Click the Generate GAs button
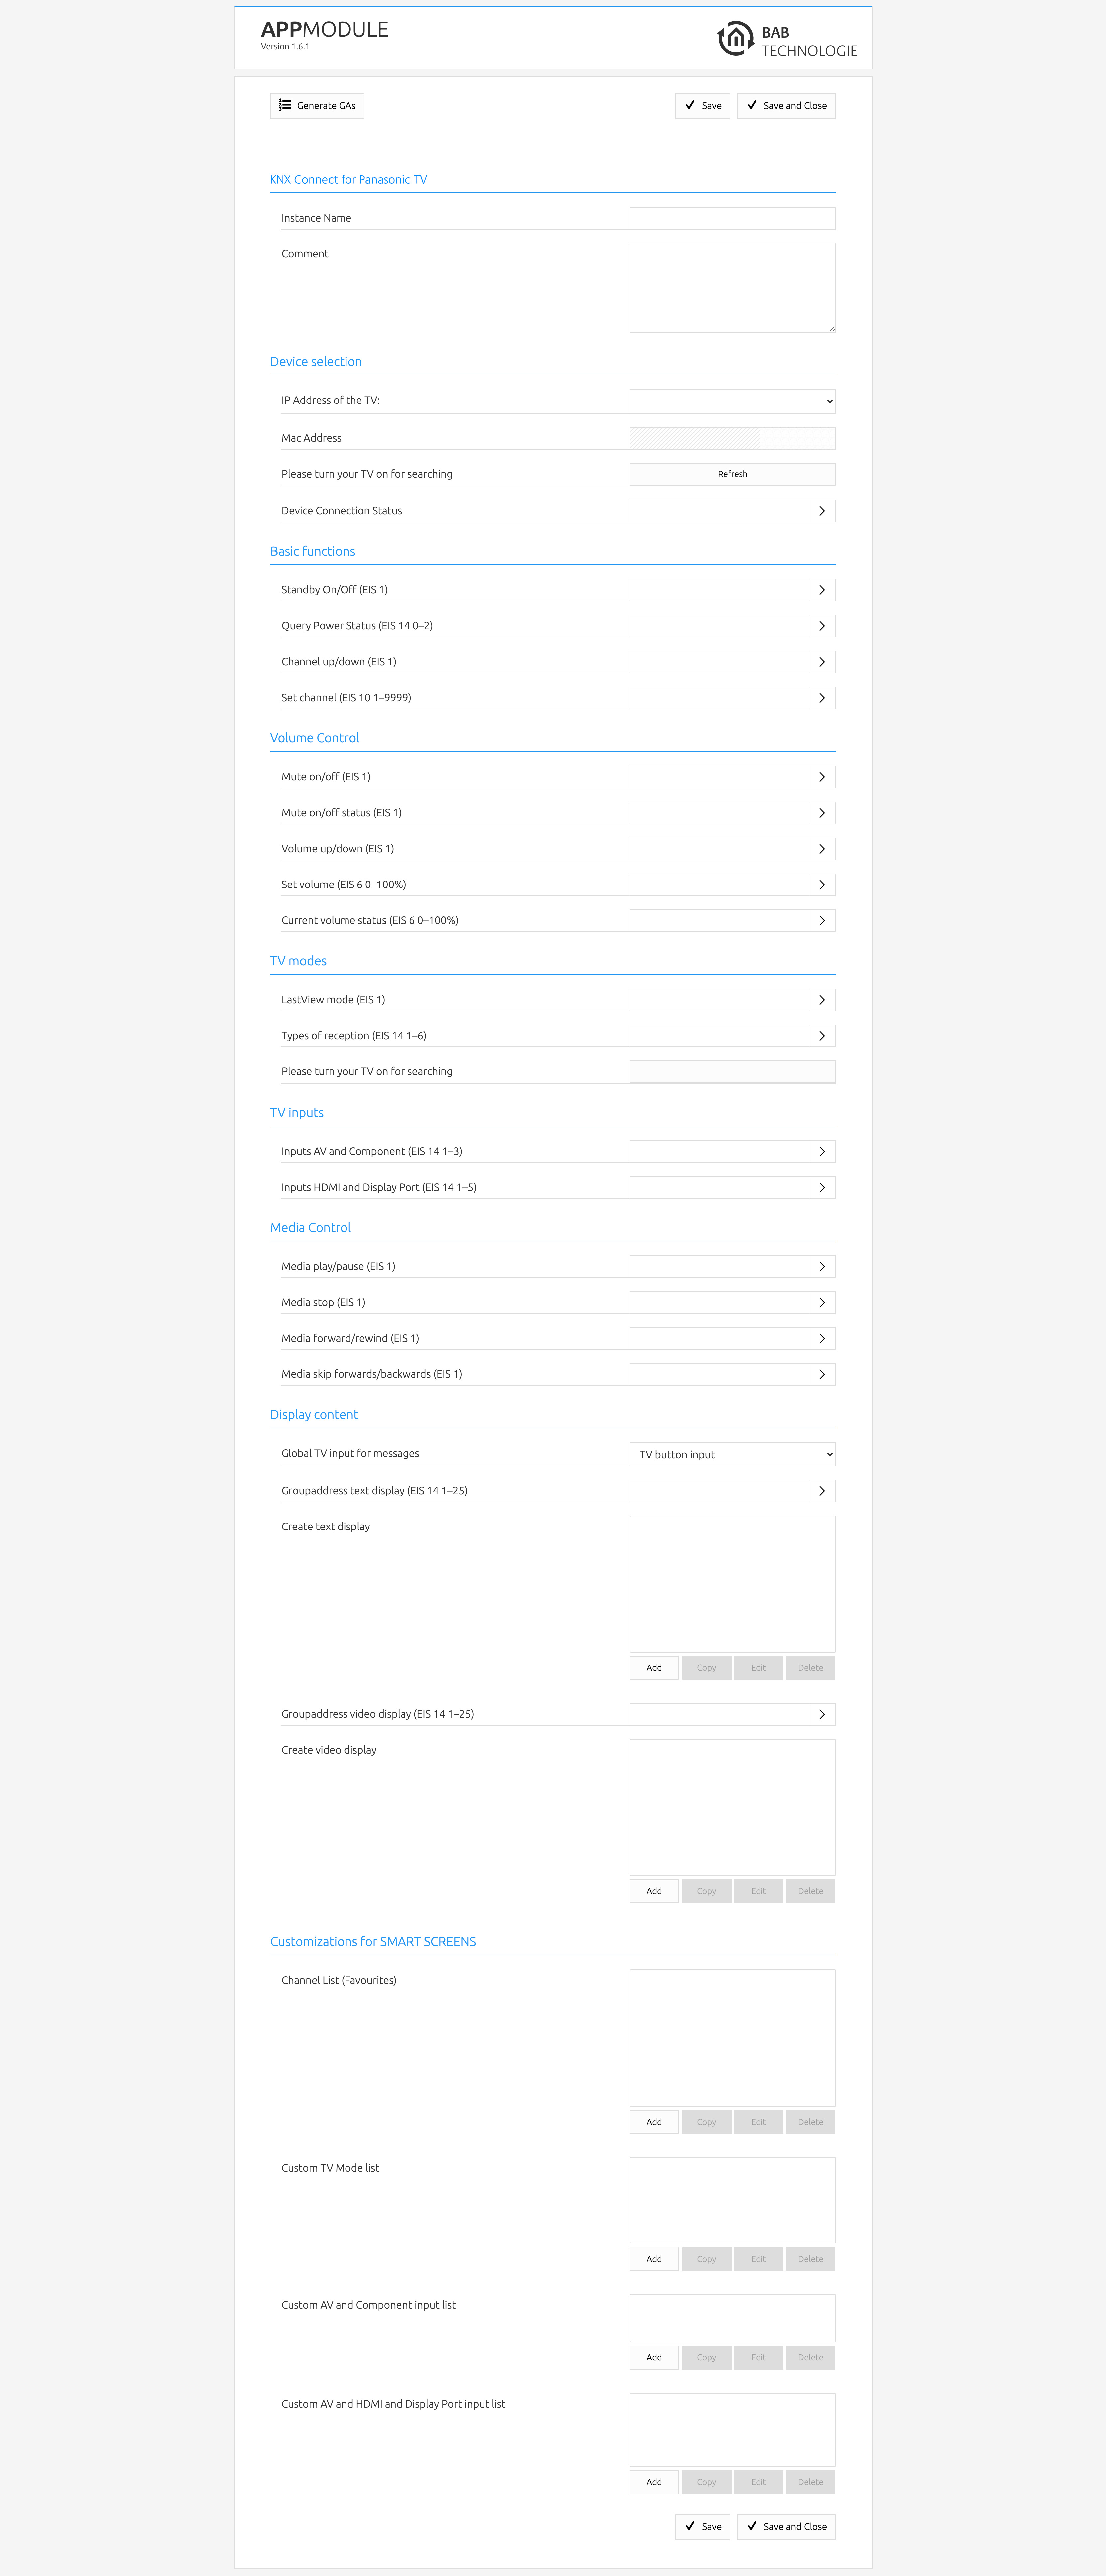 coord(317,106)
